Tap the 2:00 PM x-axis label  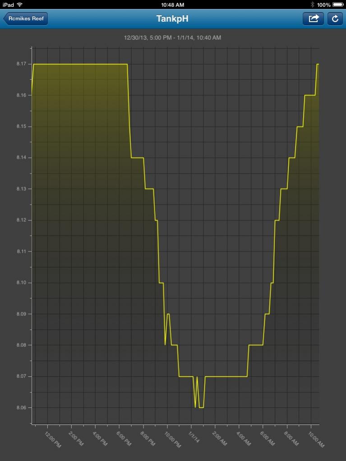click(x=77, y=438)
